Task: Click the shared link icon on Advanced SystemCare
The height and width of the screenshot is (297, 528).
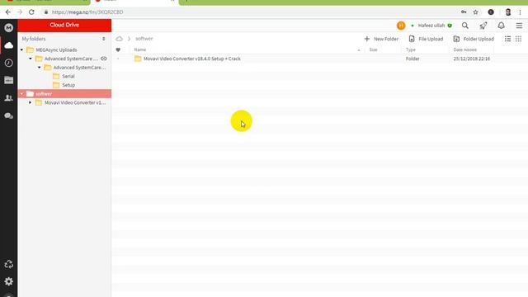Action: pyautogui.click(x=104, y=59)
